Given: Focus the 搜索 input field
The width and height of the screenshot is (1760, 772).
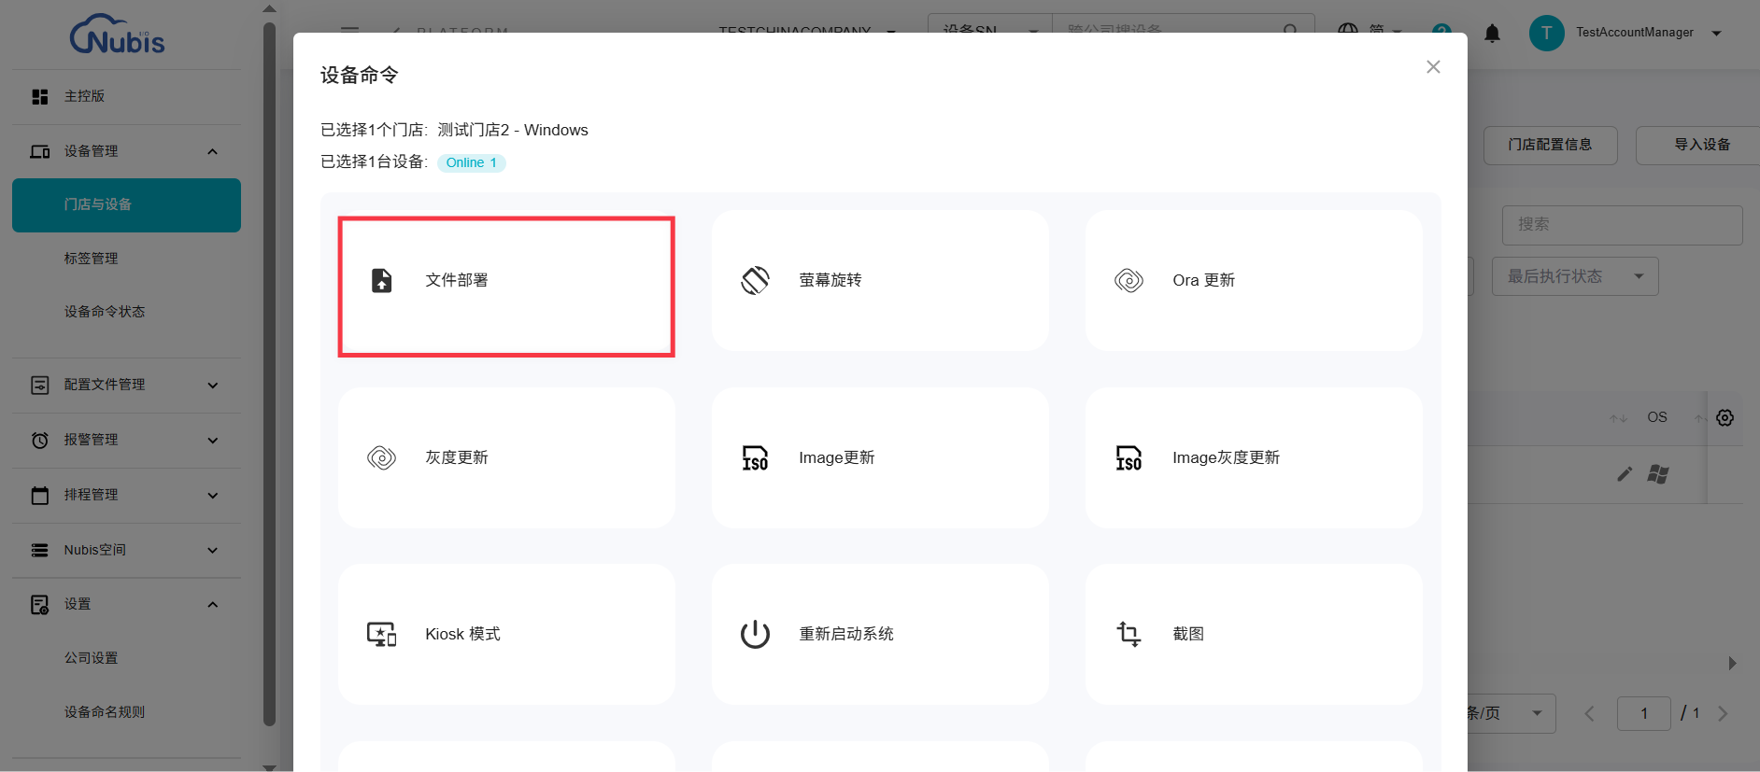Looking at the screenshot, I should coord(1622,225).
